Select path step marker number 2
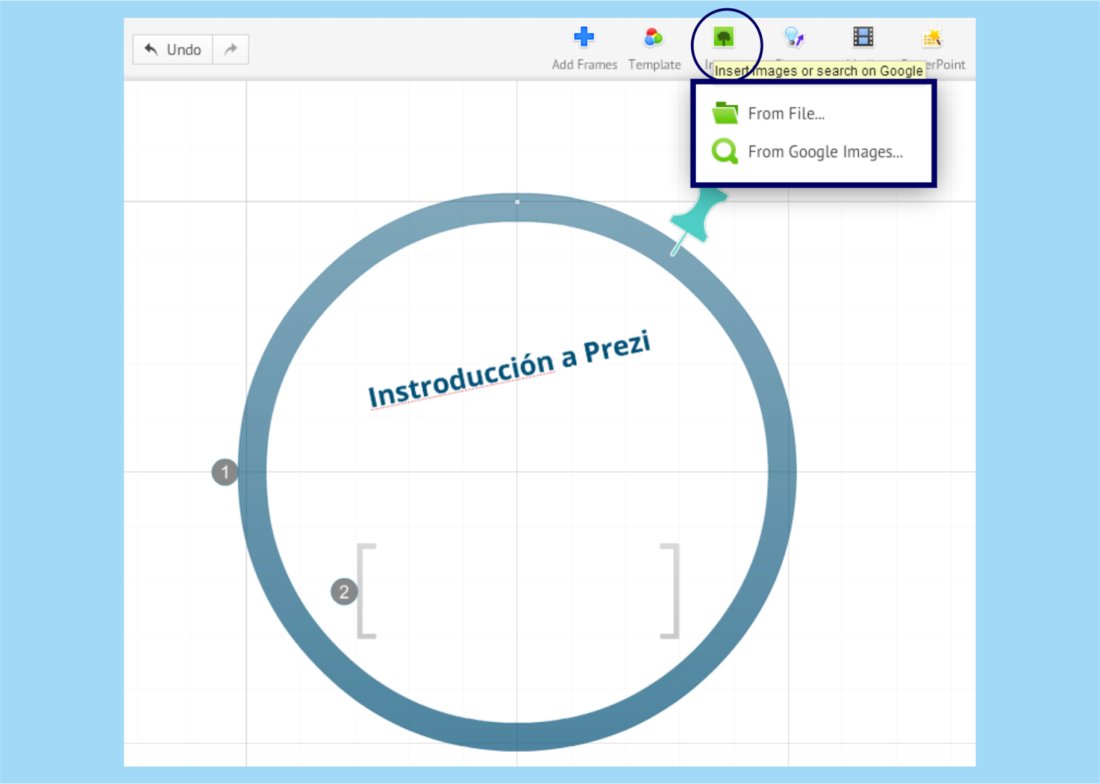The width and height of the screenshot is (1100, 784). coord(344,592)
